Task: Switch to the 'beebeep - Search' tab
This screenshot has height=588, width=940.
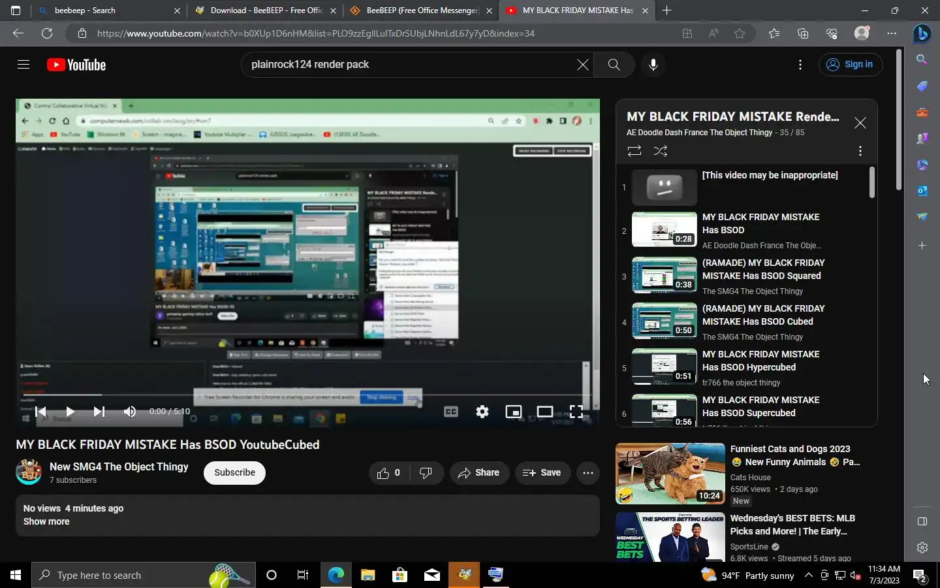Action: point(109,10)
